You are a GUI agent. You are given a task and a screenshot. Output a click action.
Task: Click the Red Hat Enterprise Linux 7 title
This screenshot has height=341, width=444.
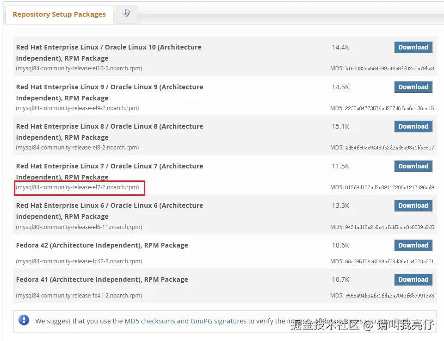point(110,171)
